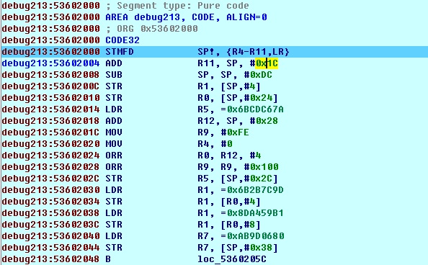Click address debug213:5360203C
Image resolution: width=428 pixels, height=265 pixels.
[50, 225]
